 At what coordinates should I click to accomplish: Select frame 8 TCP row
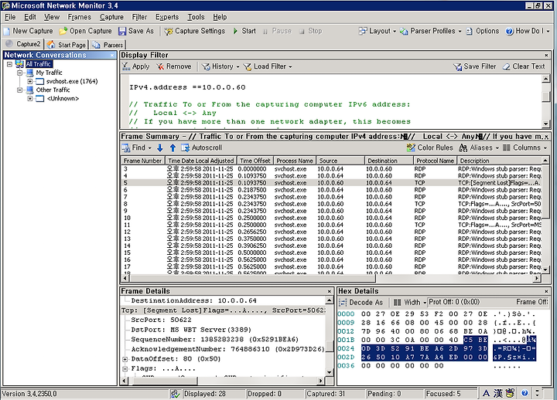point(331,204)
